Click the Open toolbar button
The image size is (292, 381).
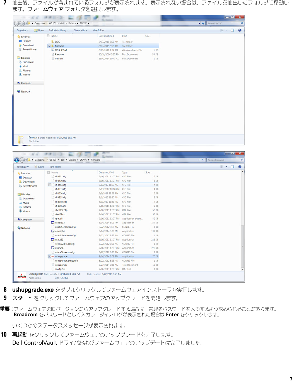(39, 30)
